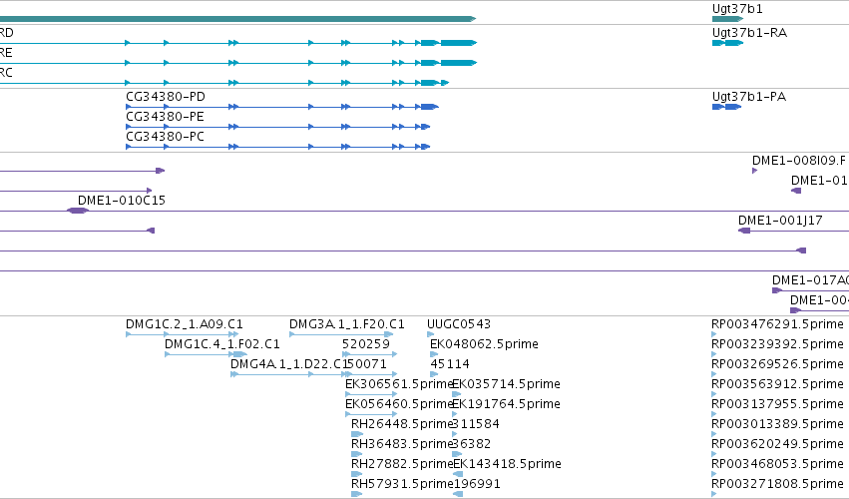The image size is (849, 499).
Task: Select the RP003271808.5prime label
Action: click(777, 484)
